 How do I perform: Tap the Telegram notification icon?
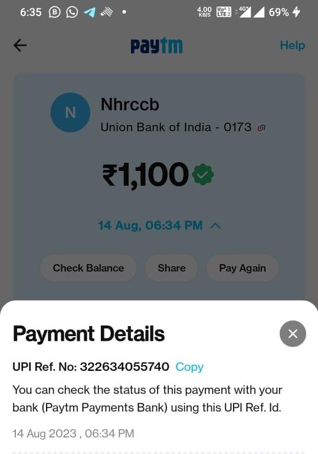tap(90, 12)
